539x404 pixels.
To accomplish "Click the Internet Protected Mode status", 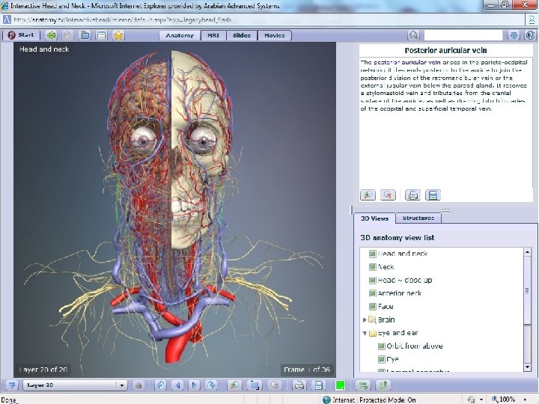I will (x=370, y=400).
